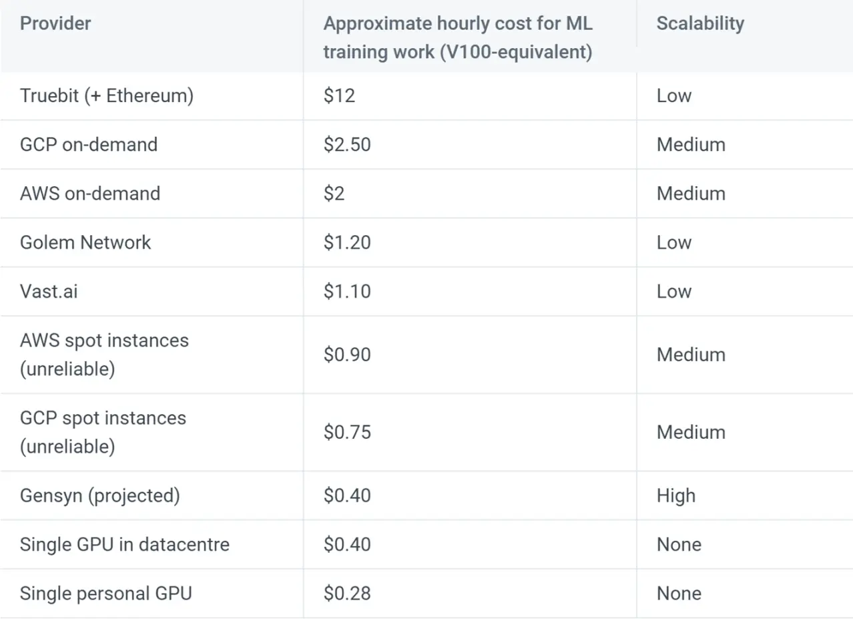
Task: Select the GCP on-demand provider cell
Action: click(89, 144)
